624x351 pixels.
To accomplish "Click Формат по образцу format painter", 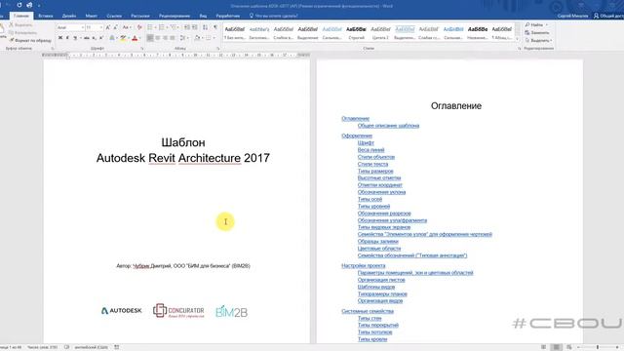I will click(x=30, y=40).
